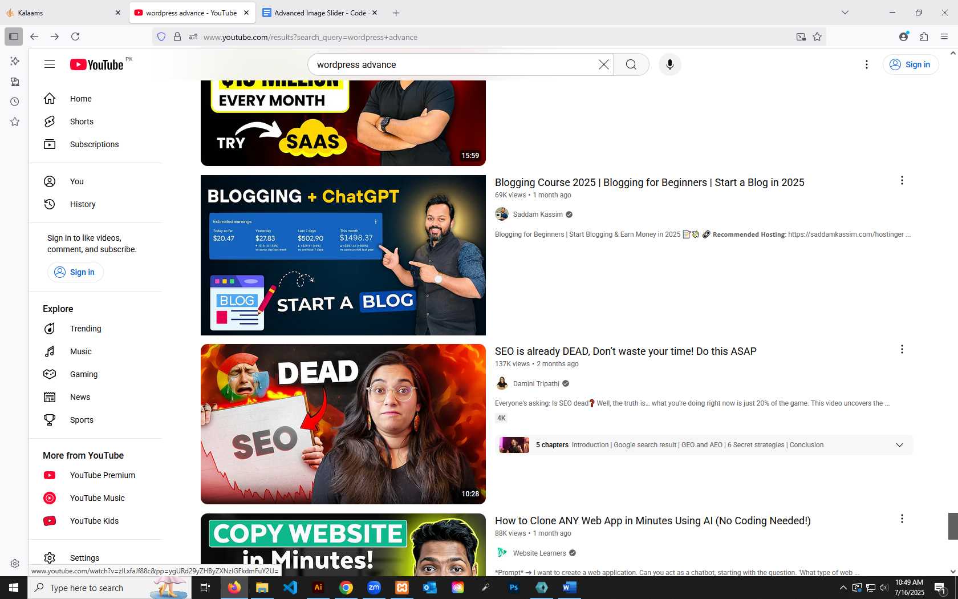Open Visual Studio Code from taskbar
958x599 pixels.
point(290,588)
